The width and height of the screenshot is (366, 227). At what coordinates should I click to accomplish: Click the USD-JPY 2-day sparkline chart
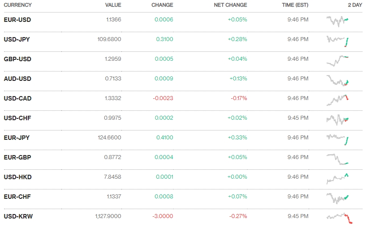coord(338,40)
